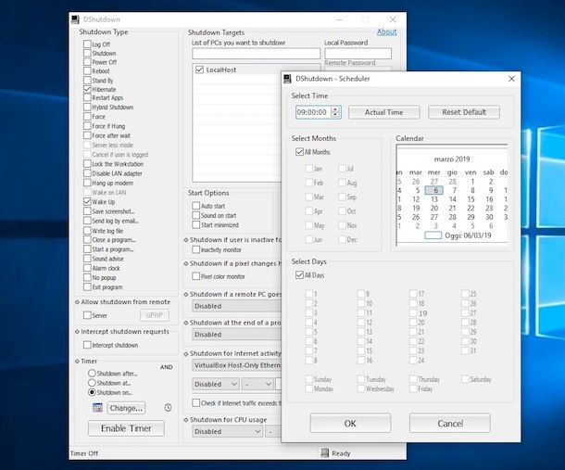565x470 pixels.
Task: Click the DShutdown app icon in main title bar
Action: (x=75, y=19)
